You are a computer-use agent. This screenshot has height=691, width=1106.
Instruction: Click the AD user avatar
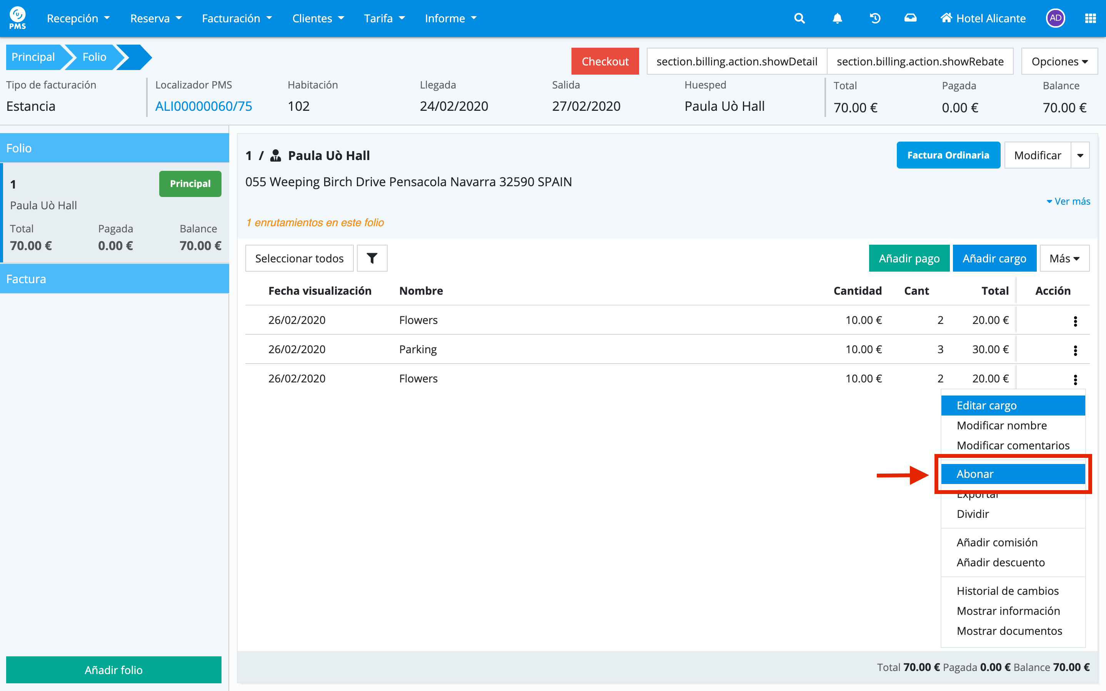pyautogui.click(x=1055, y=18)
